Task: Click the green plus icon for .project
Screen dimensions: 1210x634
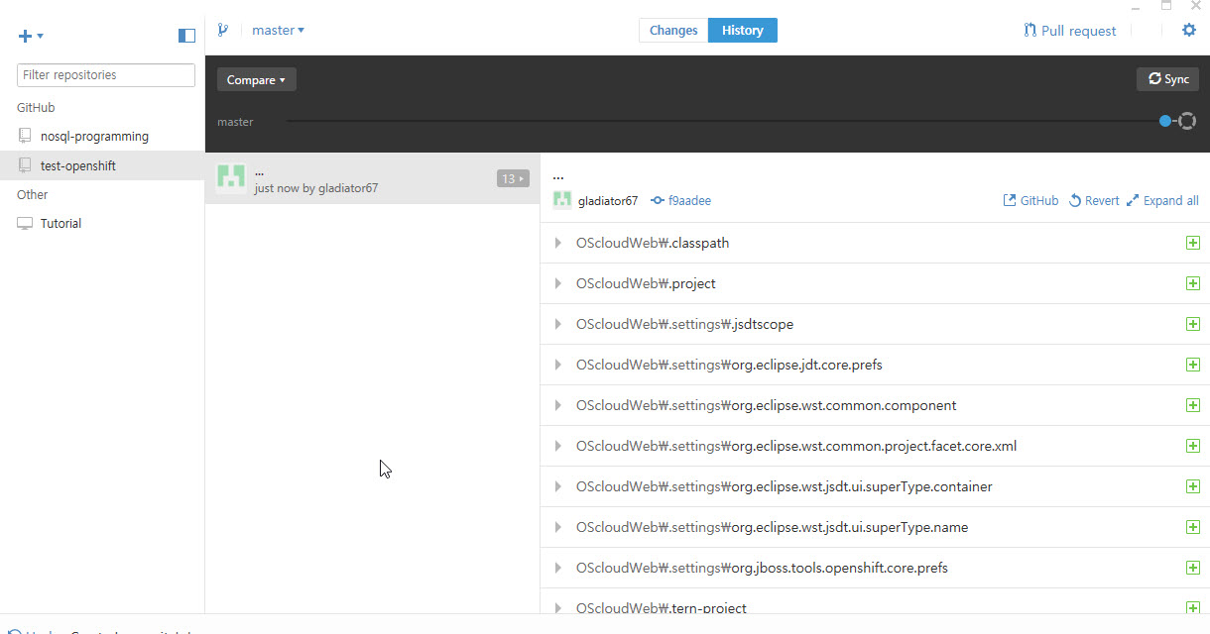Action: coord(1192,283)
